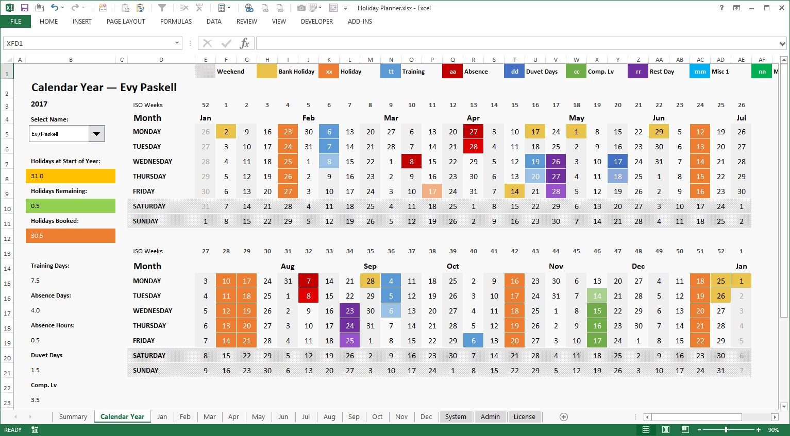Switch to Page Break Preview view
The height and width of the screenshot is (436, 790).
(x=684, y=429)
